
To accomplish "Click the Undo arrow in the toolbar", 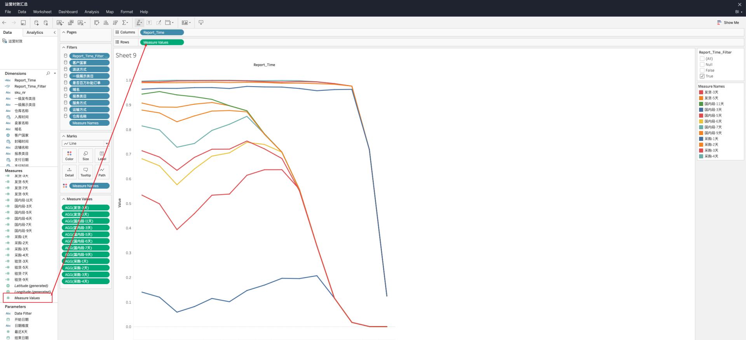I will (x=4, y=23).
